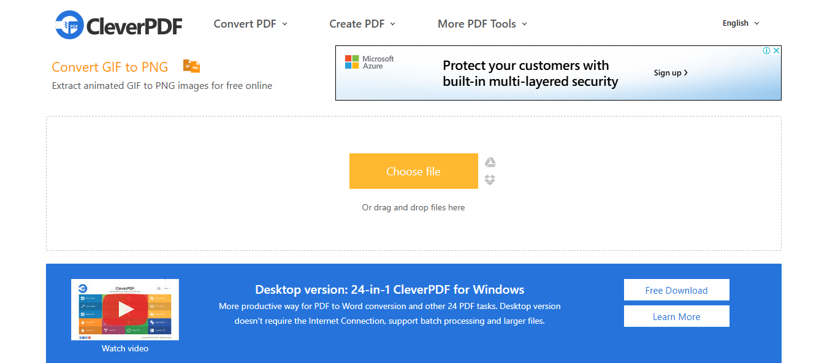
Task: Close the Microsoft Azure ad
Action: click(x=776, y=51)
